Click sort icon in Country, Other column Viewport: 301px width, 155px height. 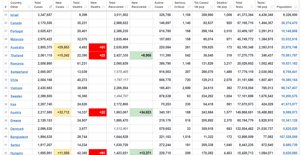(x=29, y=7)
